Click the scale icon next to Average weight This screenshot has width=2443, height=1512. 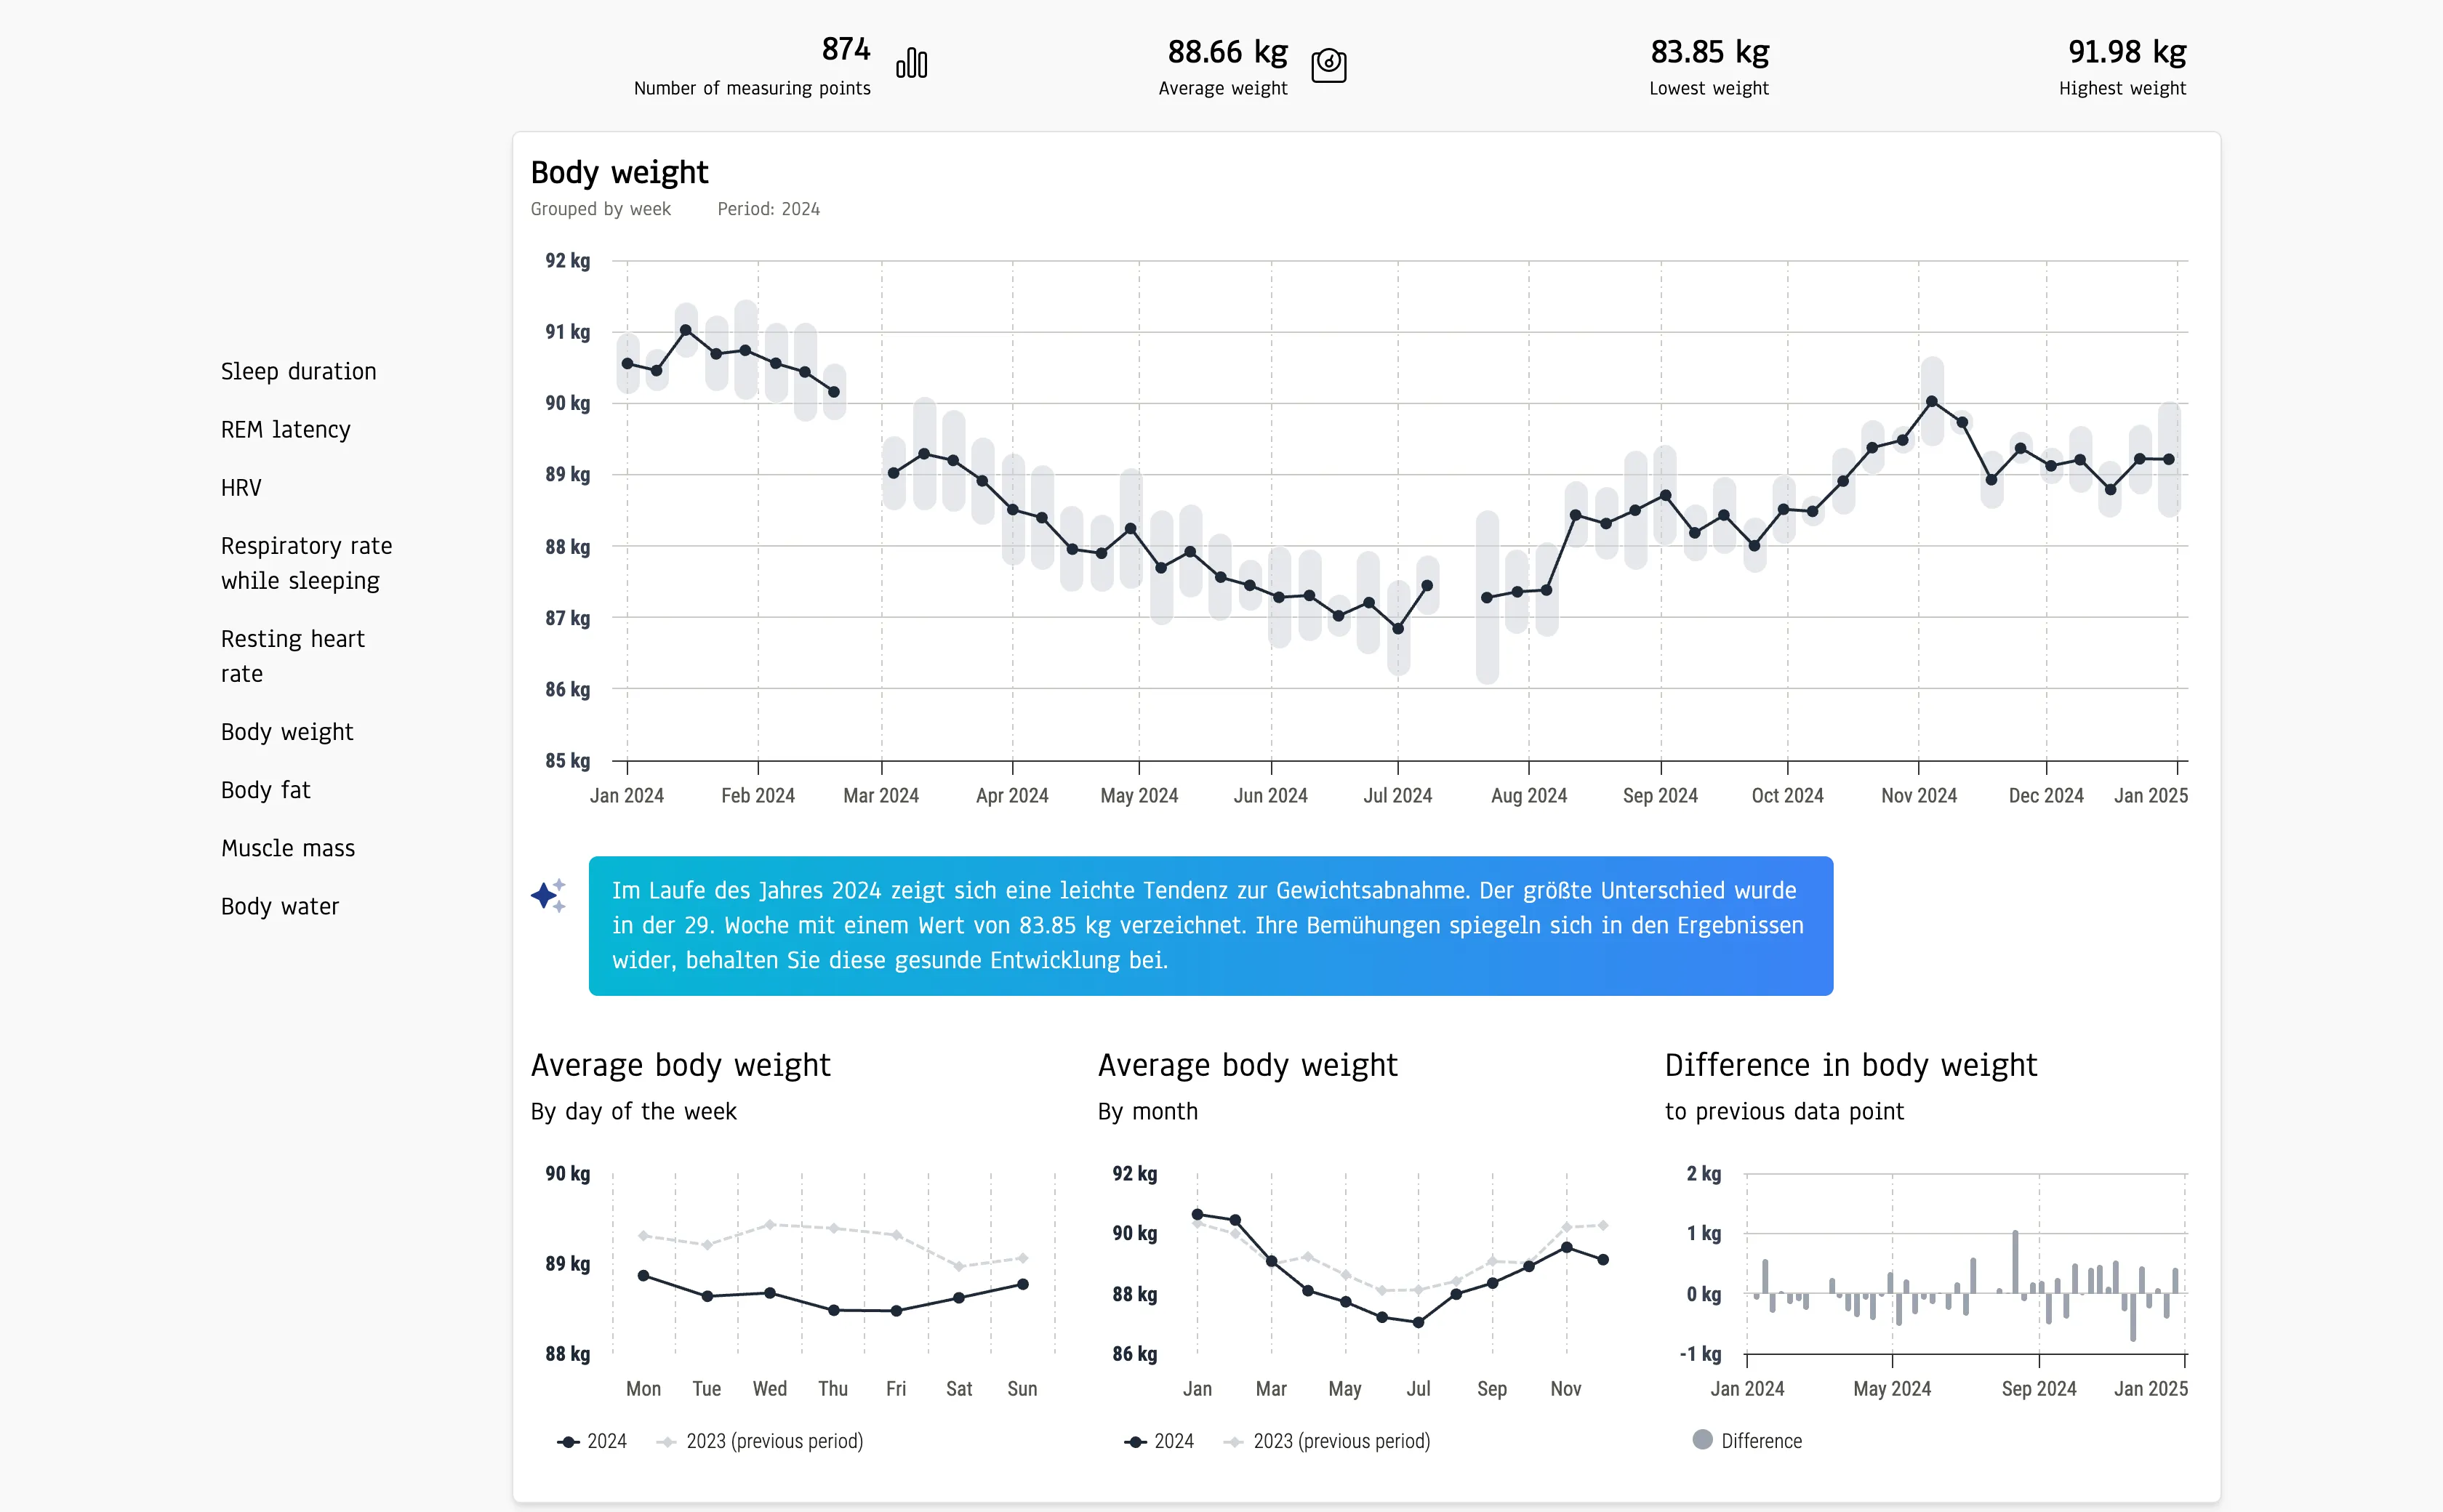[1328, 65]
